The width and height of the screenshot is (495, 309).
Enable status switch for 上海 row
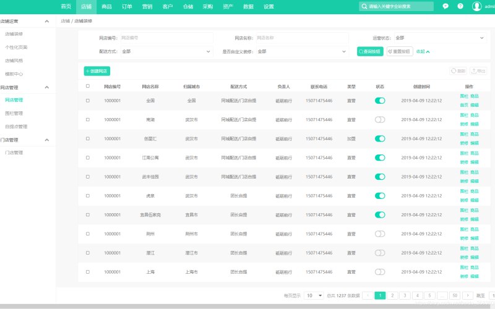point(380,272)
